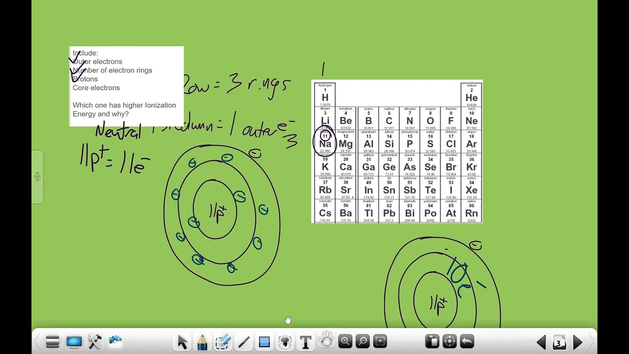Click the "Include:" heading text

(86, 53)
